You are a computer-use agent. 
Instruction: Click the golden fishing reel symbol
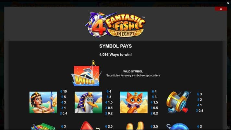click(178, 102)
